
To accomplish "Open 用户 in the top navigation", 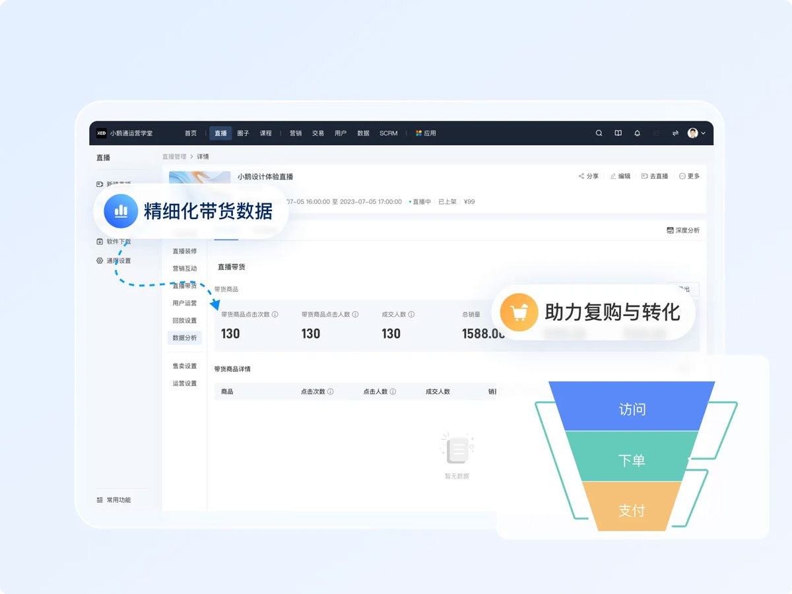I will 341,133.
